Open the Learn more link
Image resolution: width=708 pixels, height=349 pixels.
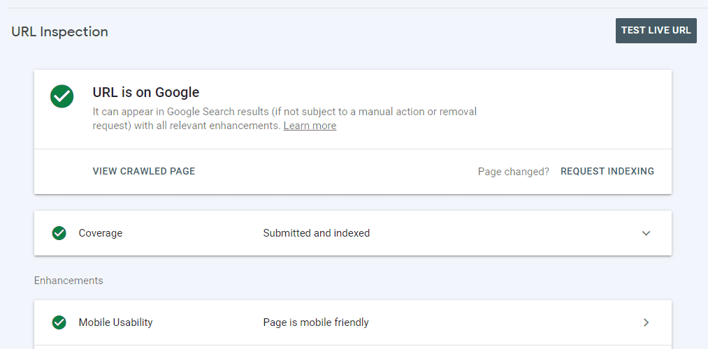tap(310, 126)
